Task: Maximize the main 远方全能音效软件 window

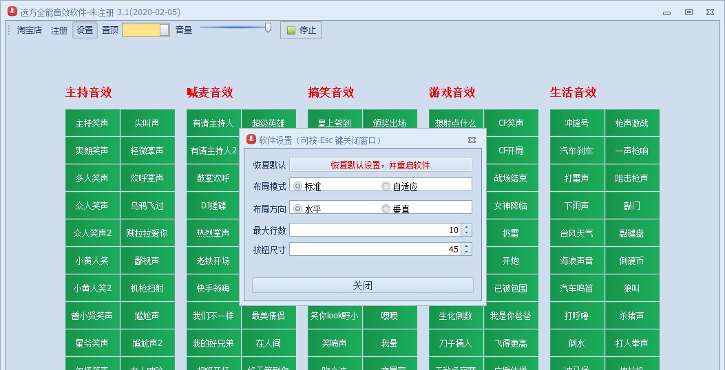Action: coord(689,12)
